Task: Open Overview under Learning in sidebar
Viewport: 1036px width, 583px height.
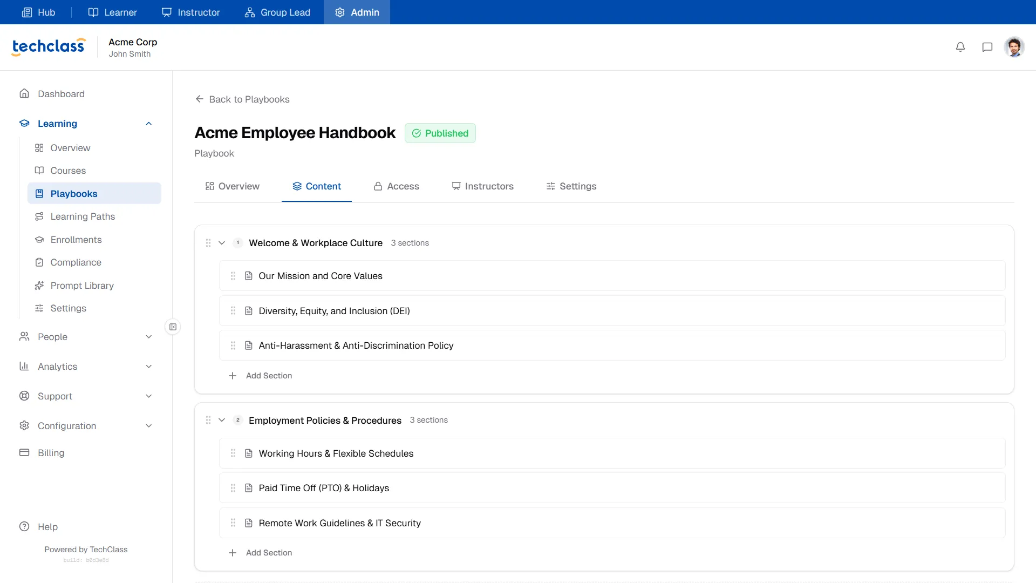Action: pos(94,148)
